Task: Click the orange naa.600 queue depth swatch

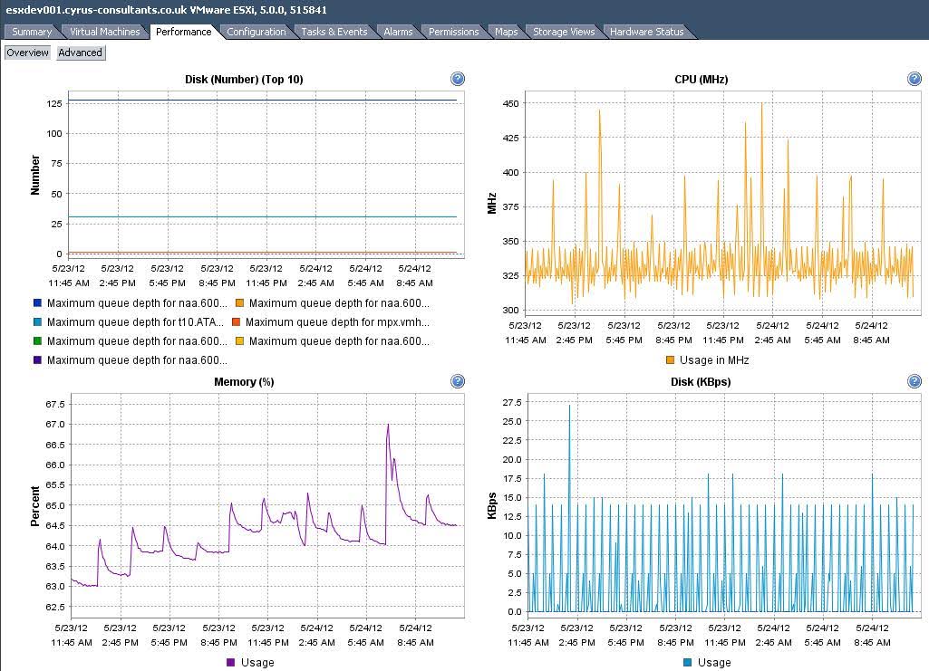Action: [240, 303]
